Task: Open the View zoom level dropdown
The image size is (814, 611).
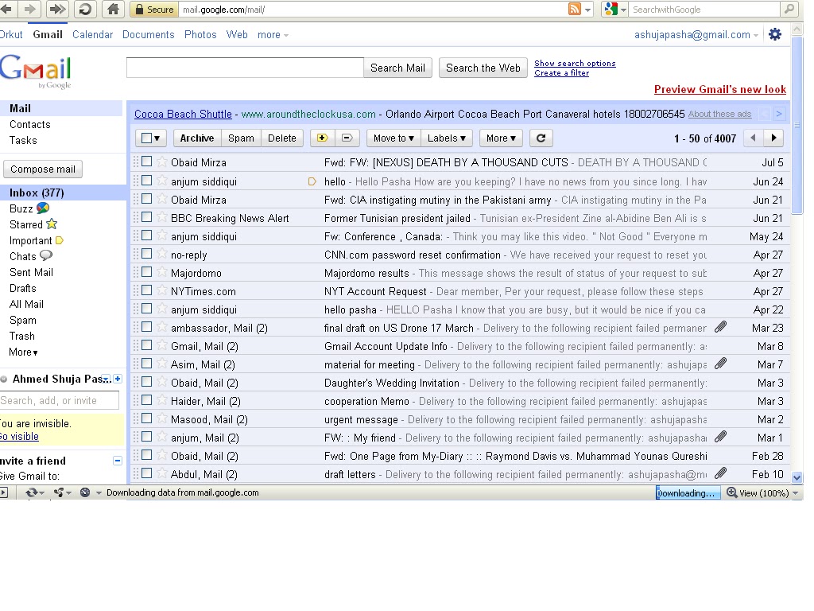Action: tap(795, 492)
